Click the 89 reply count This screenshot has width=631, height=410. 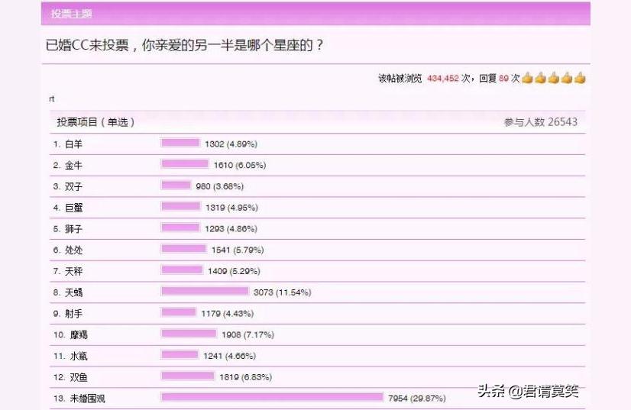point(504,79)
